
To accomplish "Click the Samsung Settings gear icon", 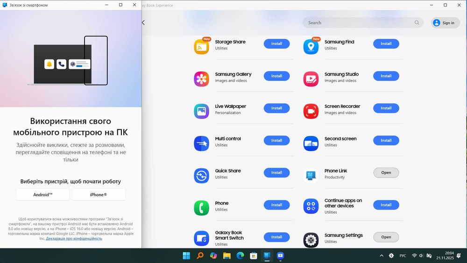I will click(x=311, y=240).
